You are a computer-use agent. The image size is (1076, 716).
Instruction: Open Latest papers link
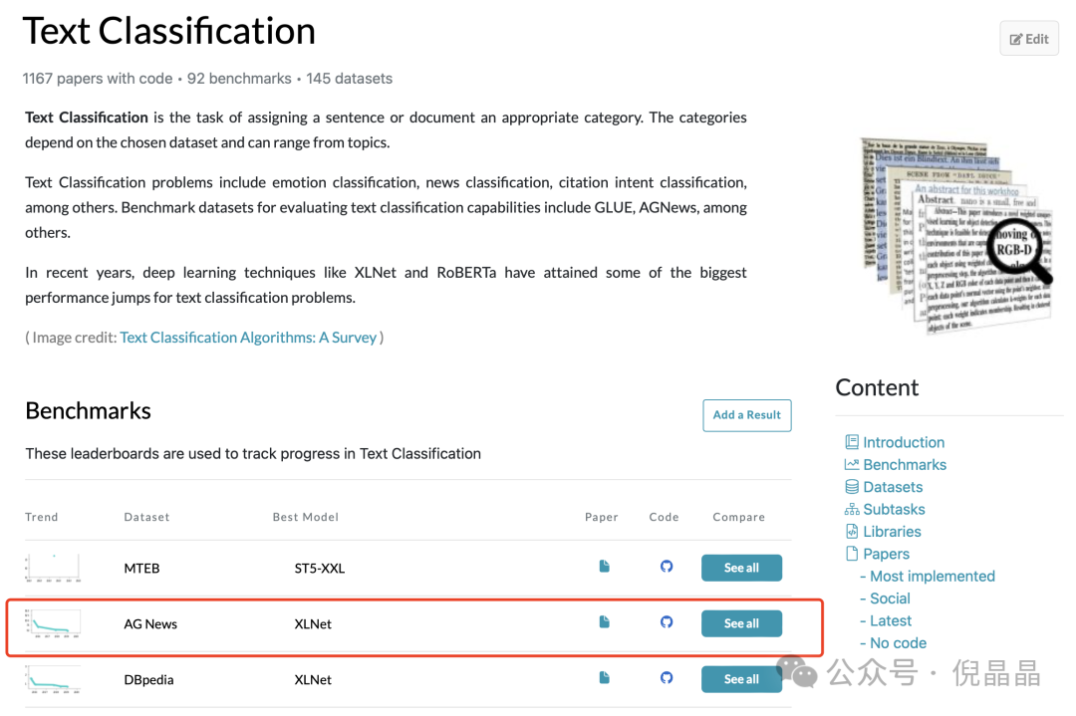[891, 620]
